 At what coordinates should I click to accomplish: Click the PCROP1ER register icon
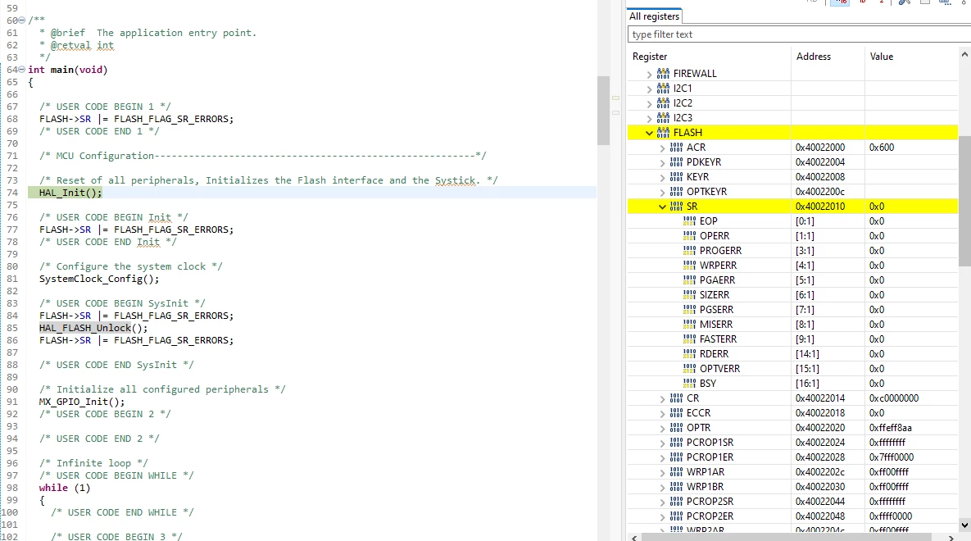(x=676, y=457)
